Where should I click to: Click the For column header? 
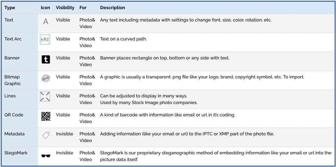point(83,8)
